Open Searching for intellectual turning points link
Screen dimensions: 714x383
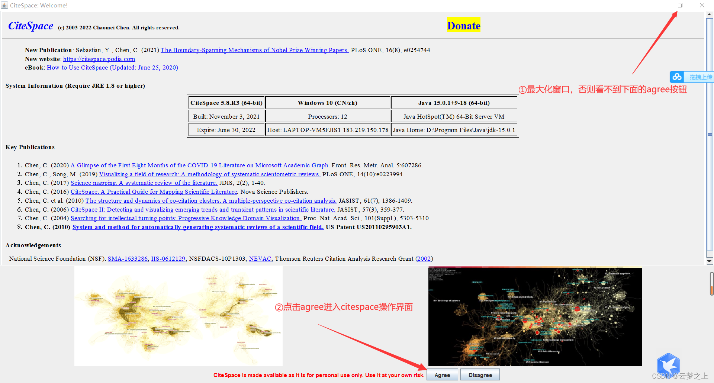click(186, 218)
